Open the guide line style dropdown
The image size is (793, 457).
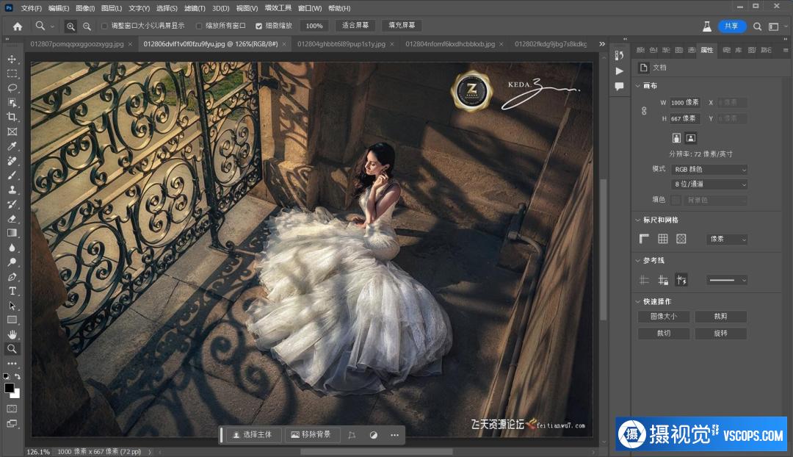coord(727,280)
